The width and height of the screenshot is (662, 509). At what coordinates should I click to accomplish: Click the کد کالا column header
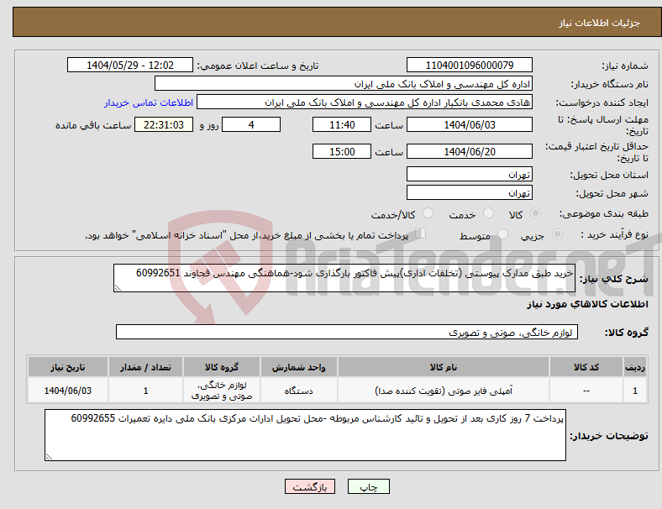(586, 367)
